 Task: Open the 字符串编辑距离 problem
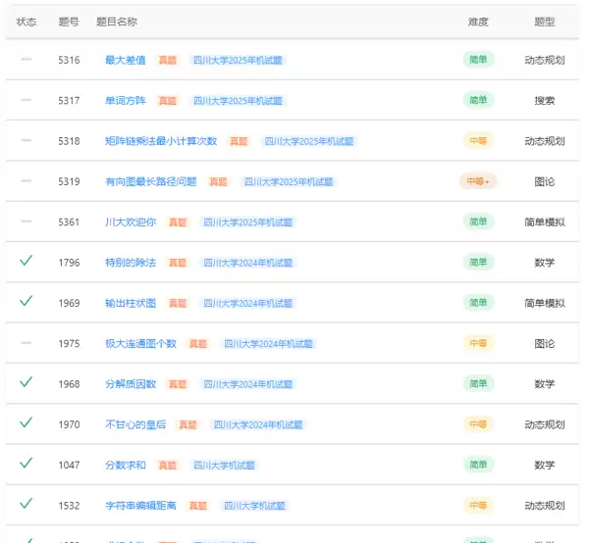point(140,506)
